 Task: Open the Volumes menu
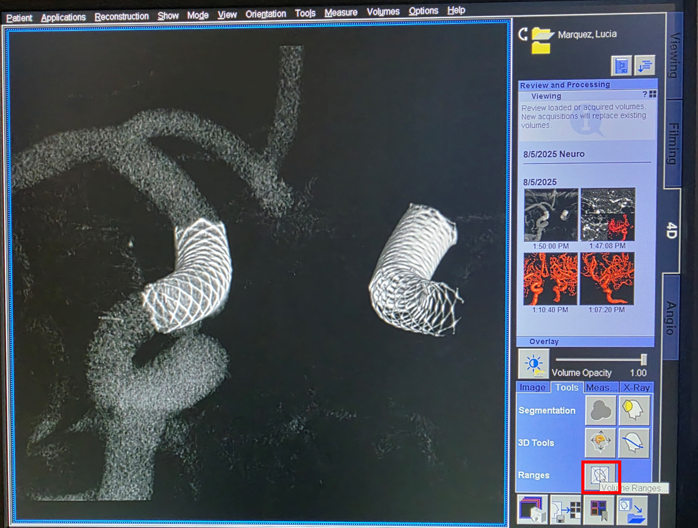pos(383,12)
